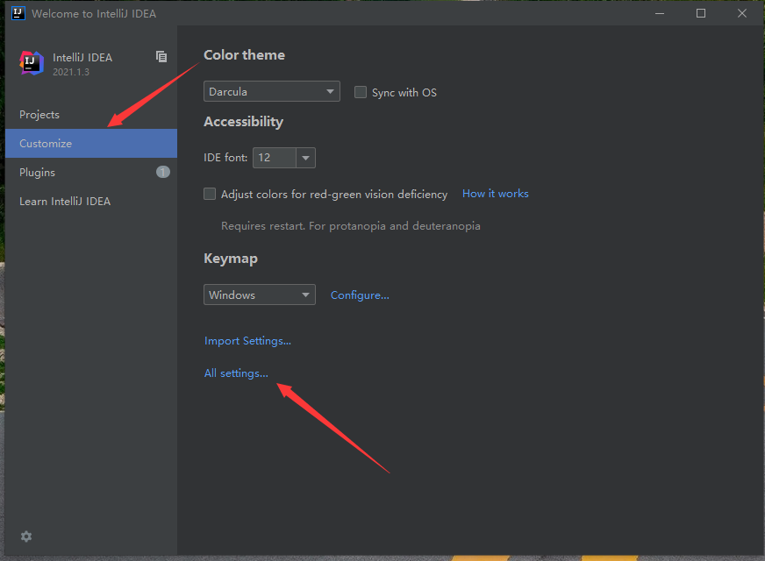Click the IntelliJ icon in the title bar

pyautogui.click(x=18, y=13)
